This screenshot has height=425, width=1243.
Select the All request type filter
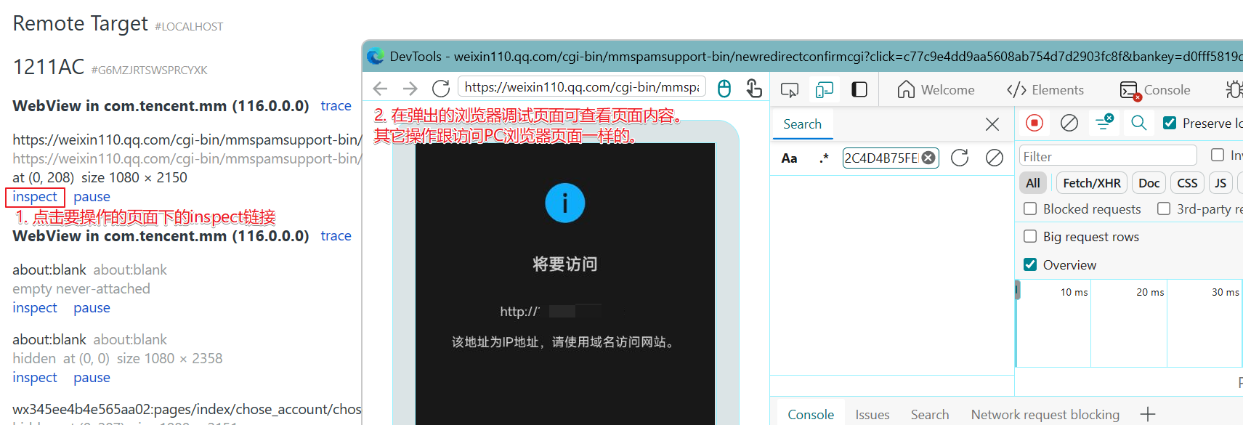point(1033,183)
